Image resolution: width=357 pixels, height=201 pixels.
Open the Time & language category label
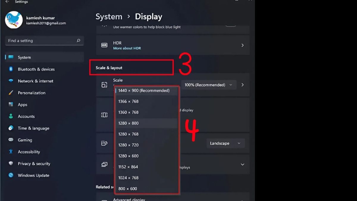pos(34,128)
